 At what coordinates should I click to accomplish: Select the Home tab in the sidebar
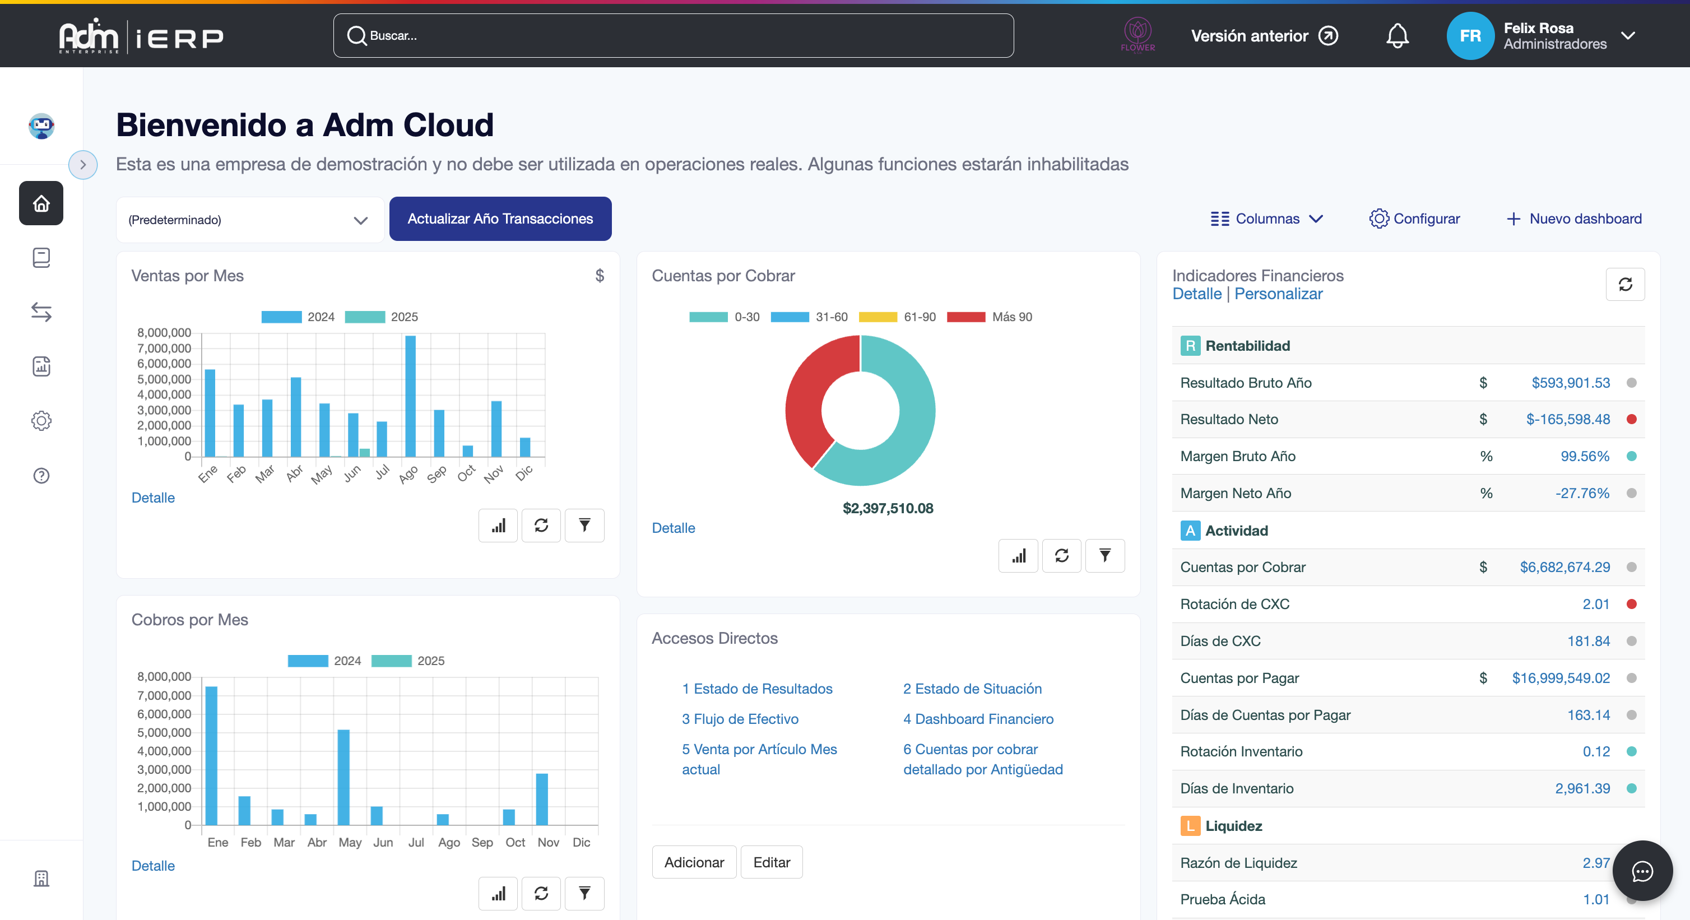[x=41, y=203]
